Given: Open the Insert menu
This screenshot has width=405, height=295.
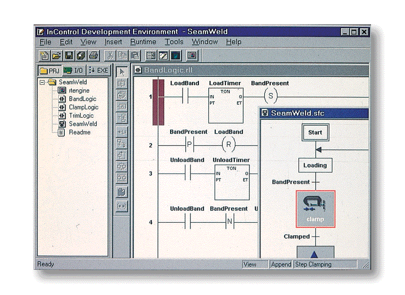Looking at the screenshot, I should 113,42.
